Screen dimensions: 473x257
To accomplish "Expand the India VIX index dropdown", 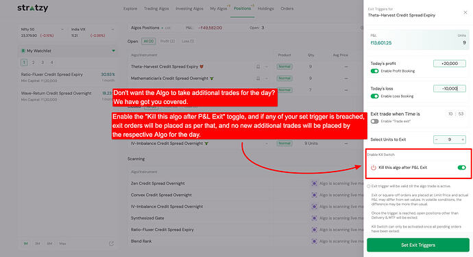I will click(x=113, y=29).
